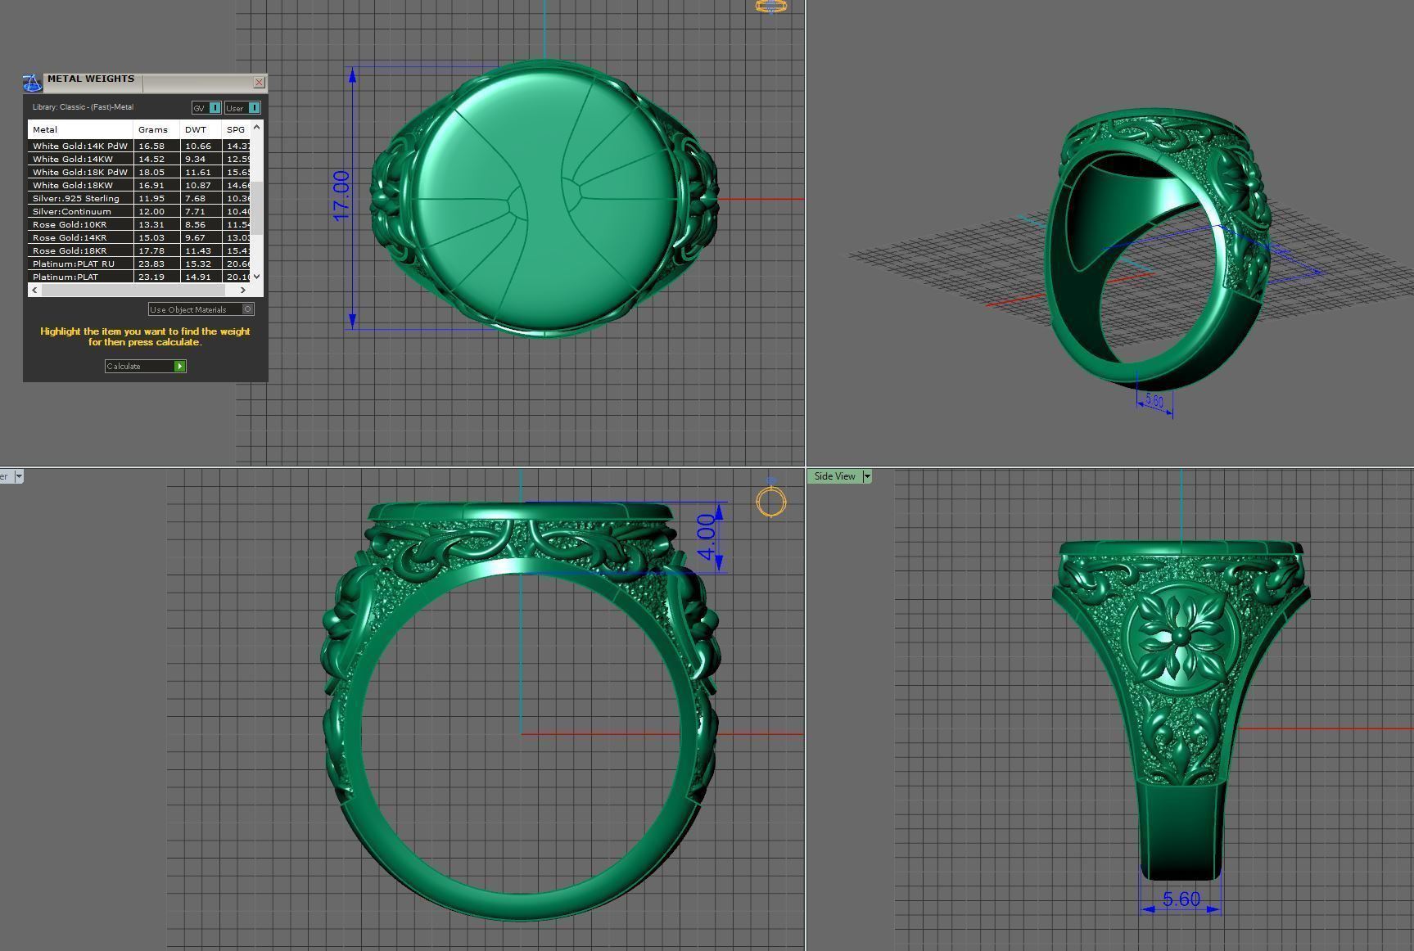Click the Metal Weights scale icon
This screenshot has width=1414, height=951.
[32, 83]
